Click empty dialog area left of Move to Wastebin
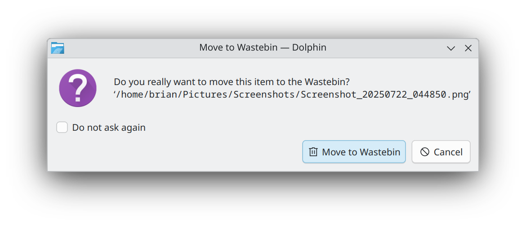 180,152
